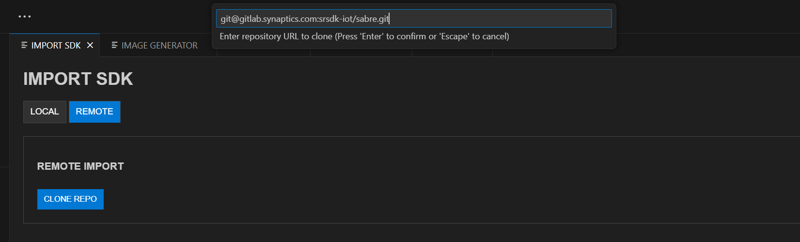Select the REMOTE import option
Image resolution: width=800 pixels, height=242 pixels.
click(x=94, y=112)
